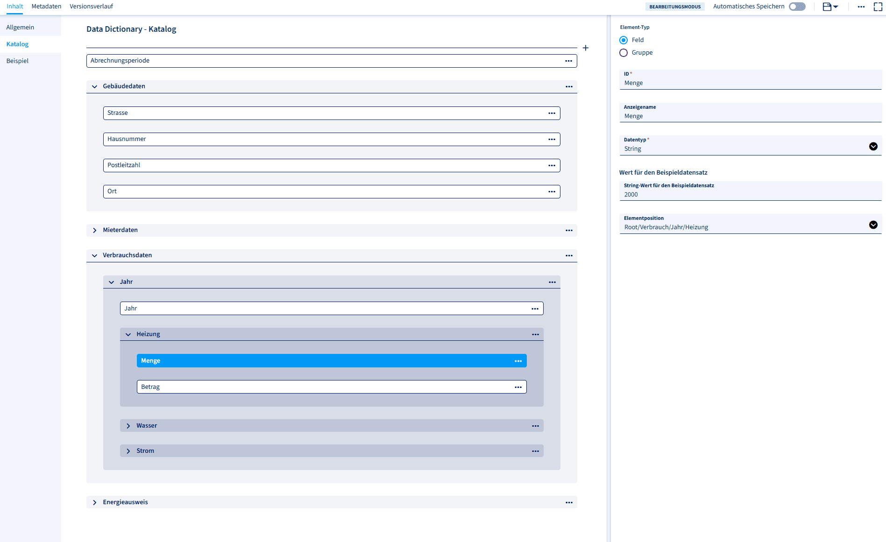Select the Postleitzahl field row
This screenshot has width=886, height=542.
(x=332, y=165)
